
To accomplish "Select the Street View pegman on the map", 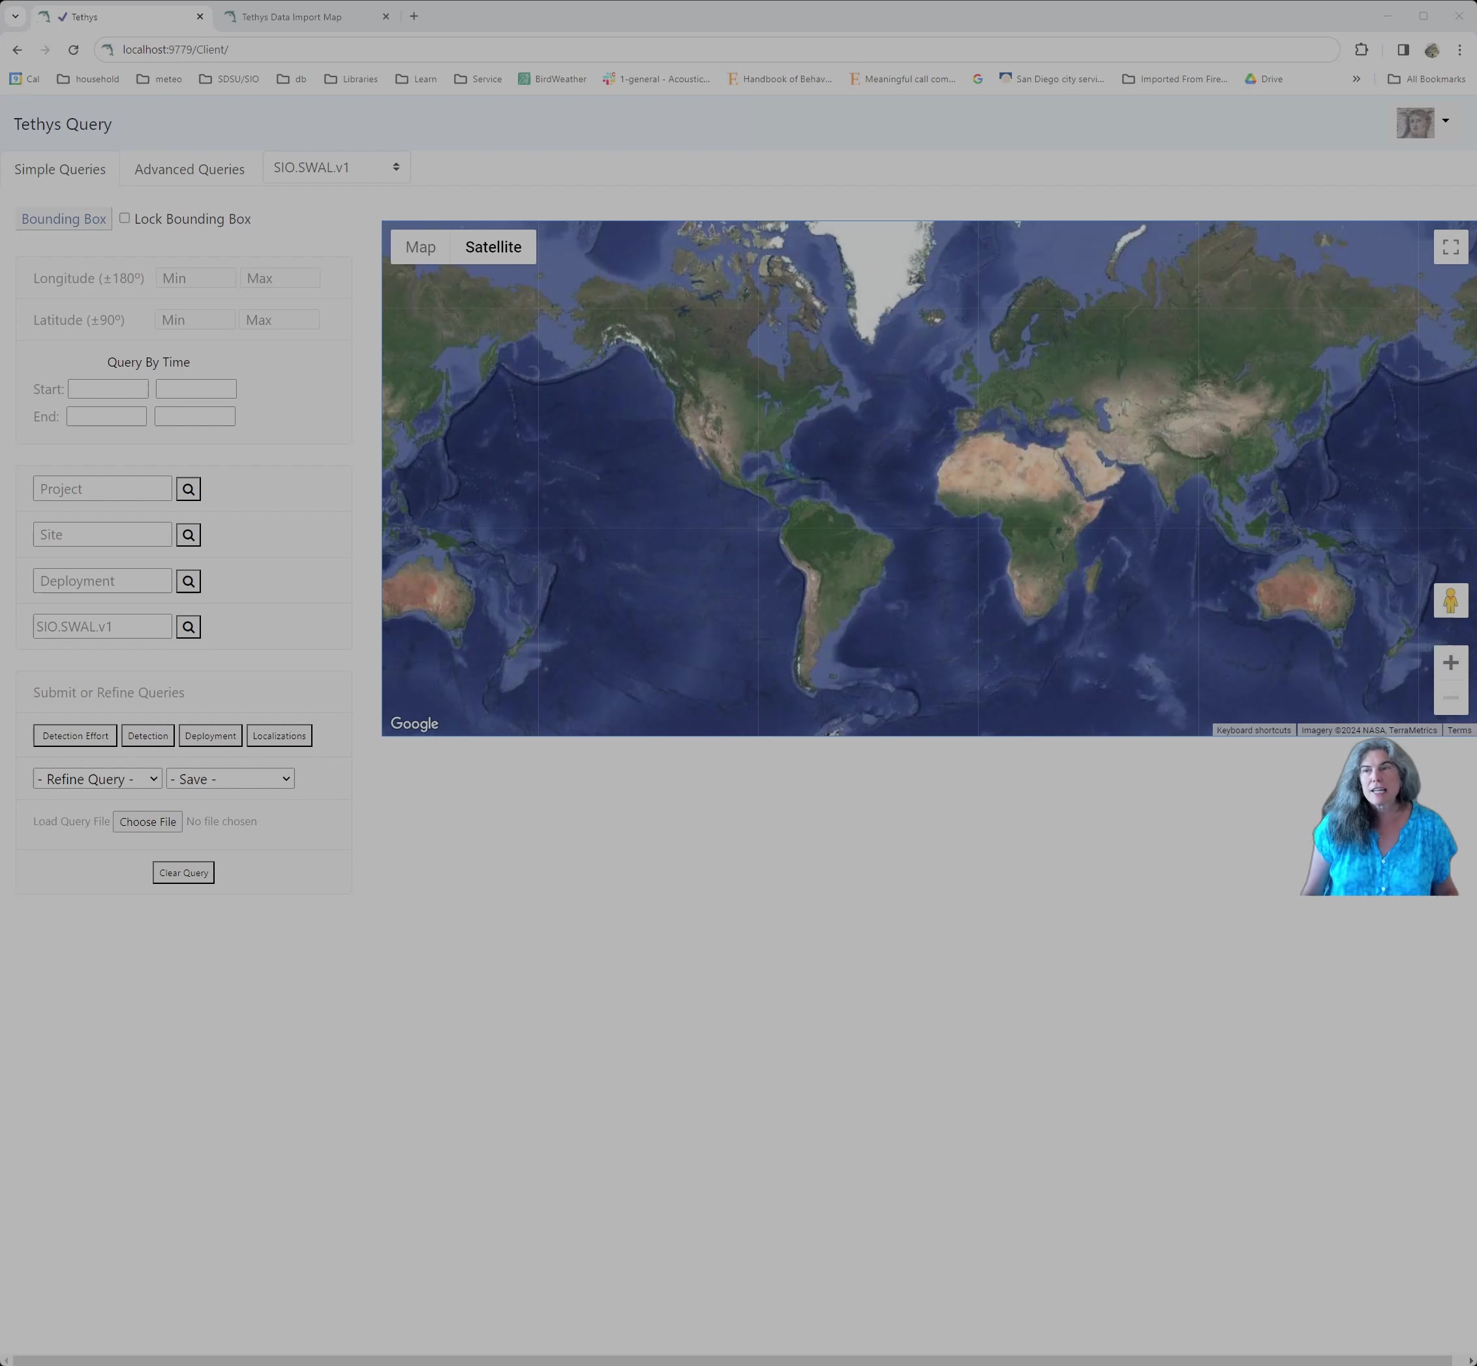I will click(1450, 600).
